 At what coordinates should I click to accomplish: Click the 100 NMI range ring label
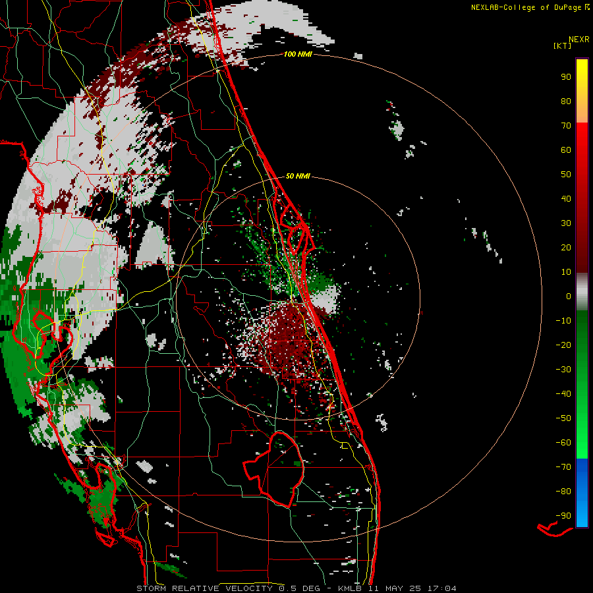click(x=298, y=54)
